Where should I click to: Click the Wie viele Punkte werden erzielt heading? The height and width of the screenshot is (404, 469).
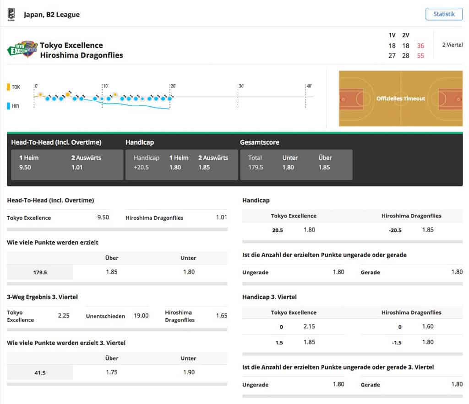coord(53,242)
